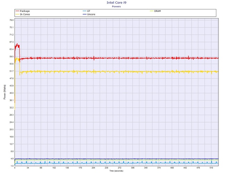Viewport: 233px width, 175px height.
Task: Click the 51.7 value on power axis
Action: [11, 71]
